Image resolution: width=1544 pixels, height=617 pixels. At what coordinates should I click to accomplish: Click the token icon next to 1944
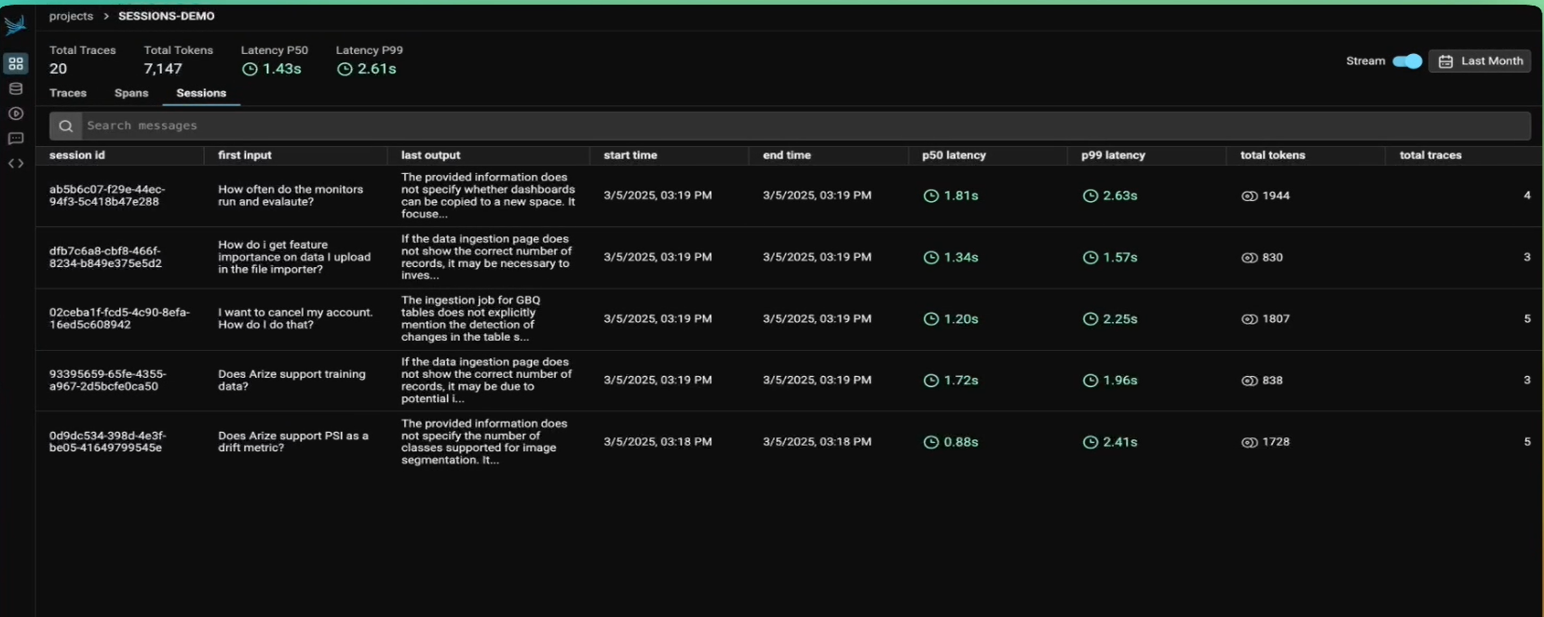click(1249, 195)
